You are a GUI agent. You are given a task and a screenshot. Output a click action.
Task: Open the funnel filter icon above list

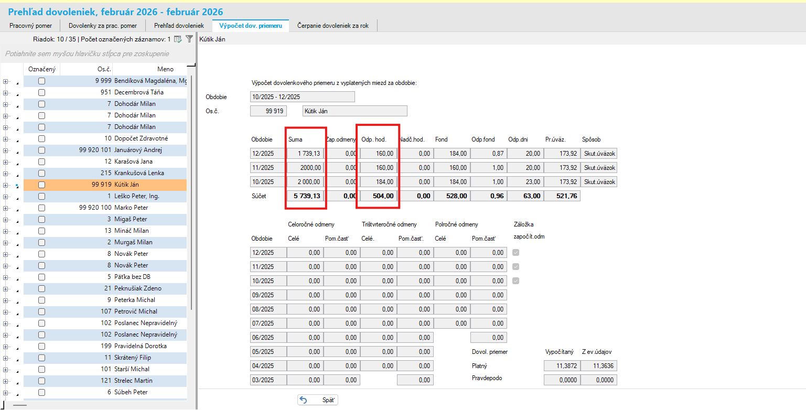189,39
